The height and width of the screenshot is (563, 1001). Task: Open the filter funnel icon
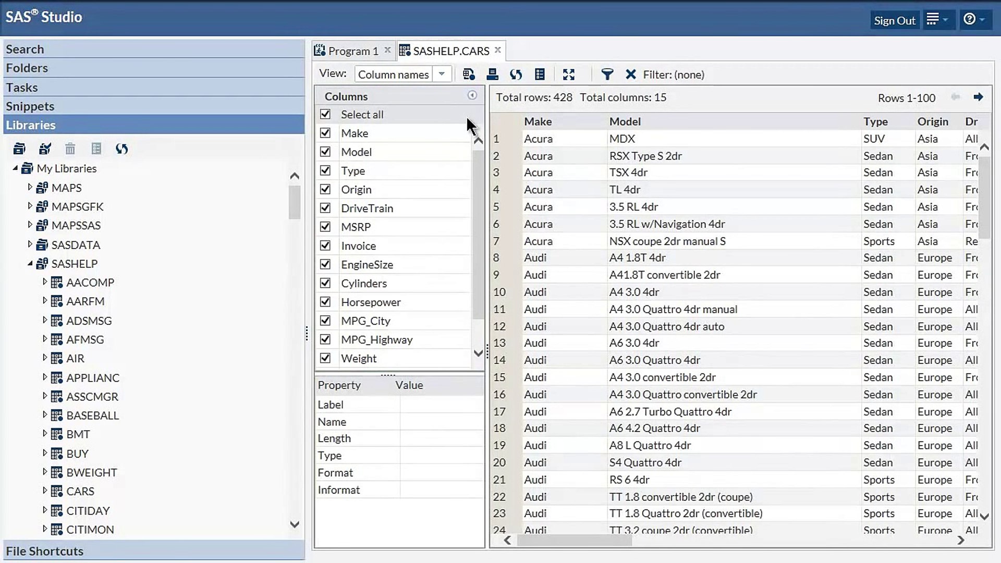click(607, 75)
